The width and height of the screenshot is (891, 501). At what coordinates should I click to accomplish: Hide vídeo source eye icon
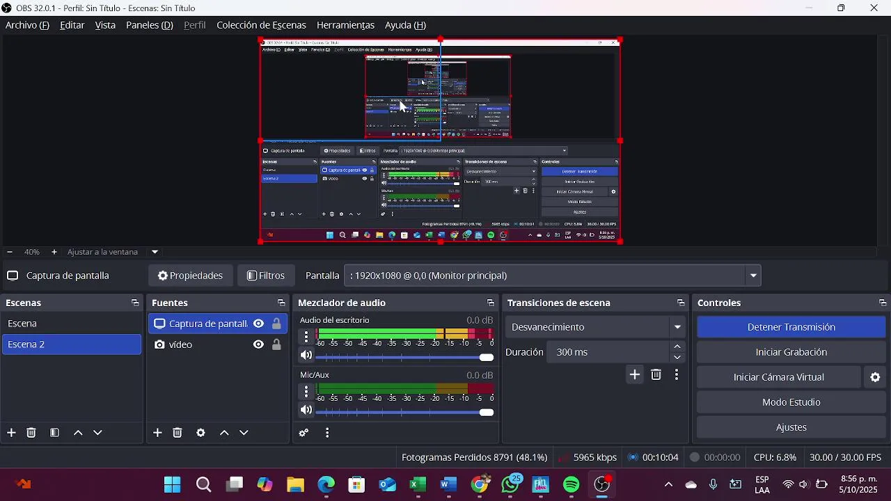258,344
